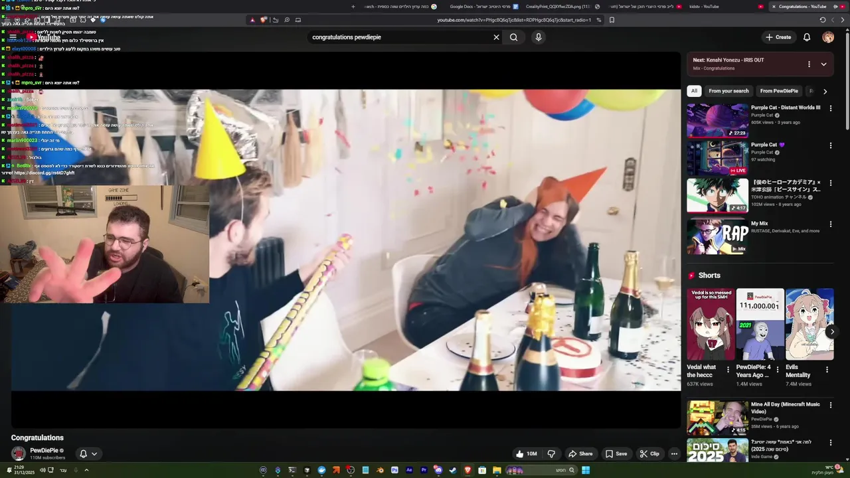The image size is (850, 478).
Task: Switch to the CrealityPrint PNG browser tab
Action: tap(562, 7)
